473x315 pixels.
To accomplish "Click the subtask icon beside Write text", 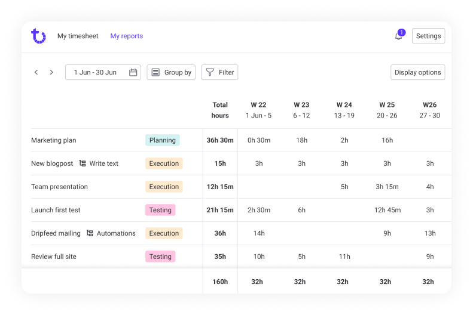I will coord(83,163).
